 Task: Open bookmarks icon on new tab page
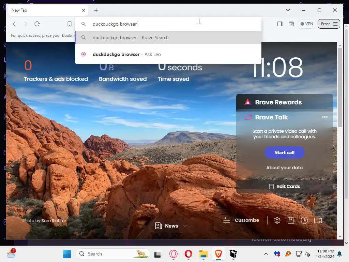point(290,221)
